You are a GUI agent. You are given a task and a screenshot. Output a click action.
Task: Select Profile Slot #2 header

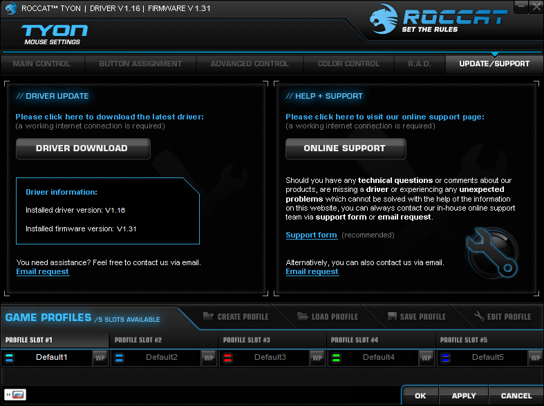[x=164, y=340]
